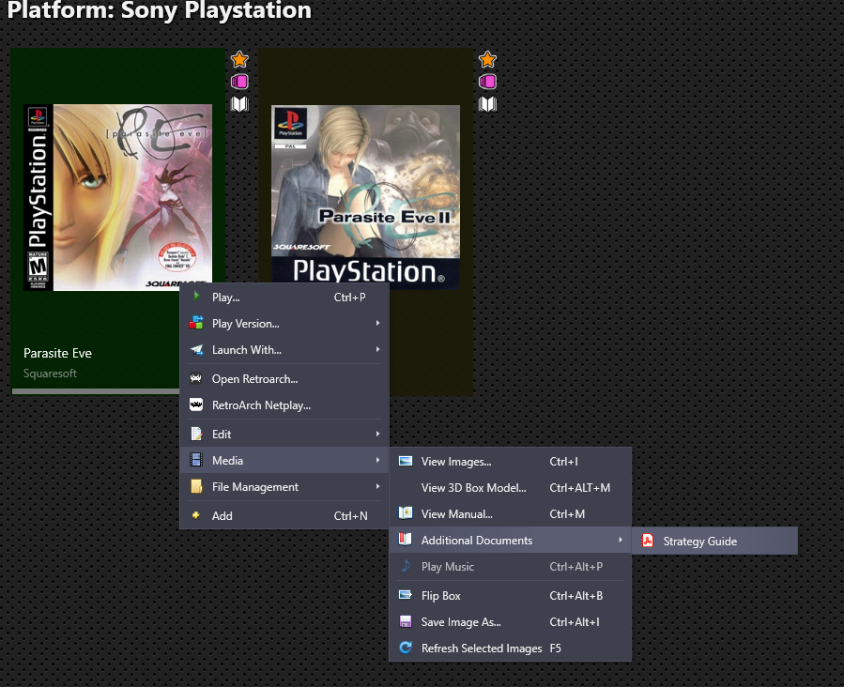Click the pink badge icon beside Parasite Eve II
Image resolution: width=844 pixels, height=687 pixels.
pos(487,82)
